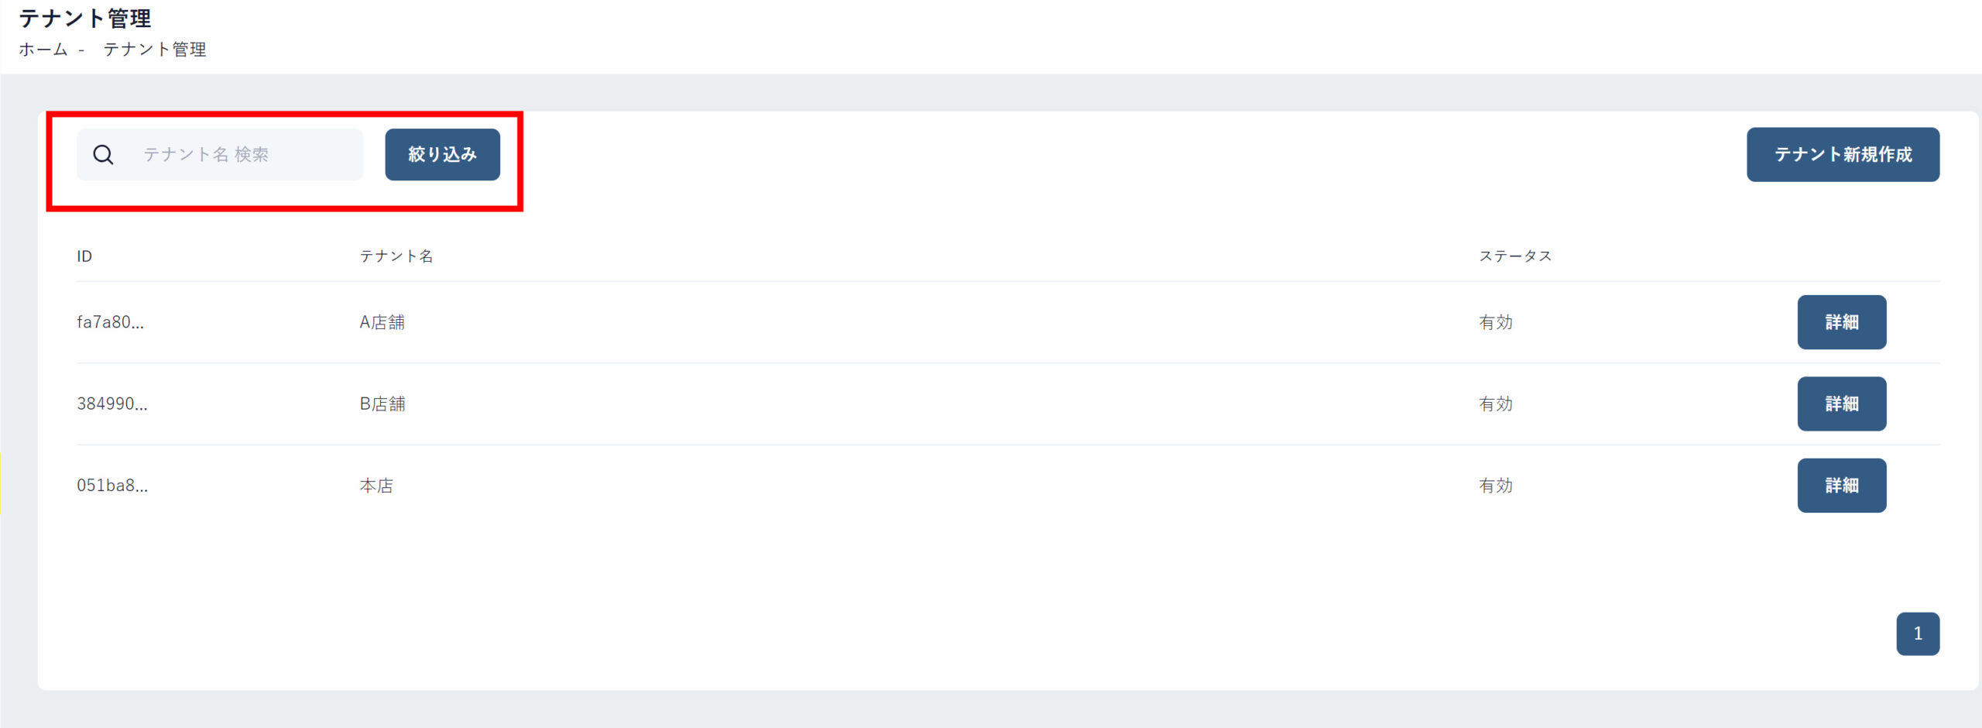The width and height of the screenshot is (1982, 728).
Task: Open 詳細 for B店舗 tenant
Action: [x=1842, y=403]
